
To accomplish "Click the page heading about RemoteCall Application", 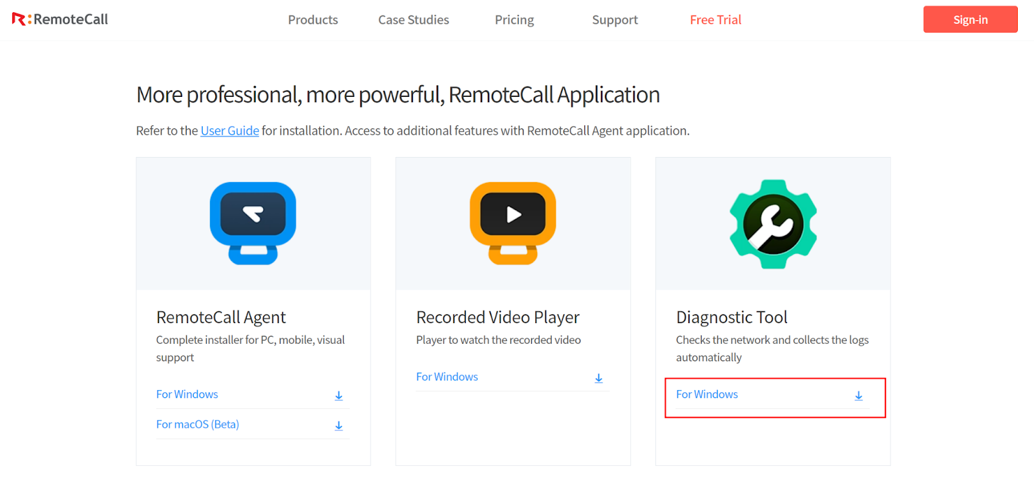I will coord(398,95).
